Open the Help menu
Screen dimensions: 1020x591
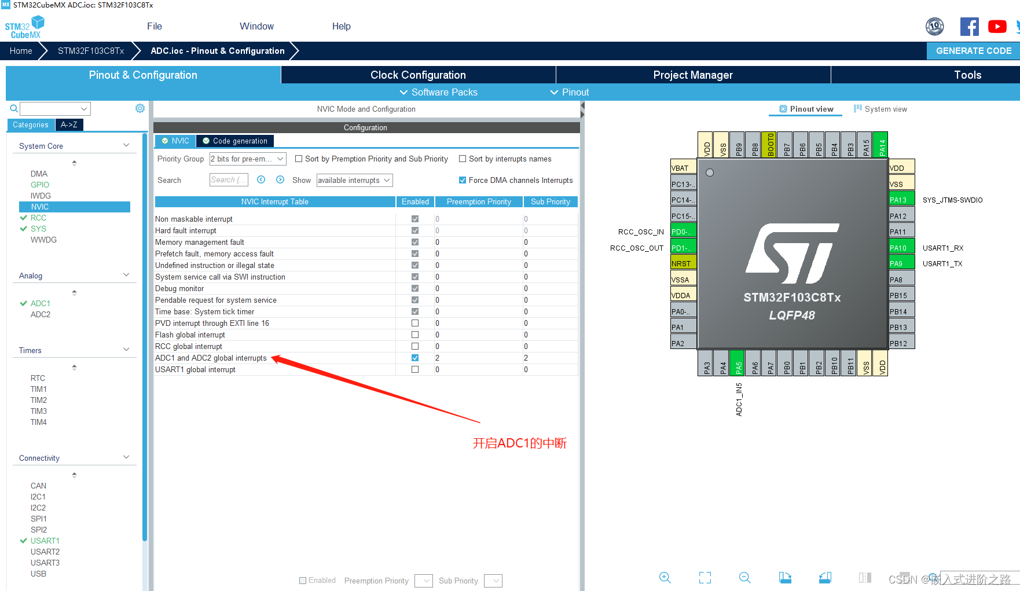click(342, 26)
